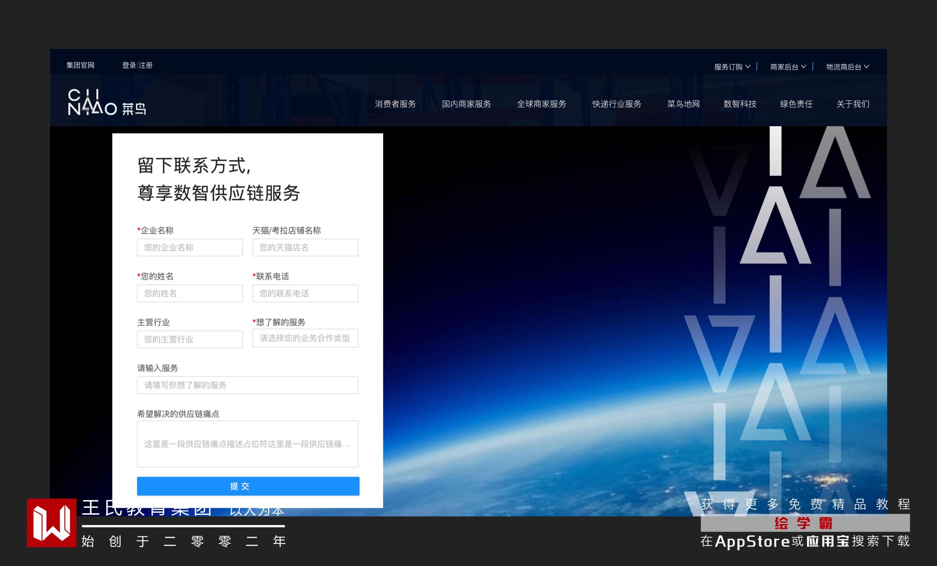Select the 快递行业服务 nav item
Image resolution: width=937 pixels, height=566 pixels.
(617, 104)
